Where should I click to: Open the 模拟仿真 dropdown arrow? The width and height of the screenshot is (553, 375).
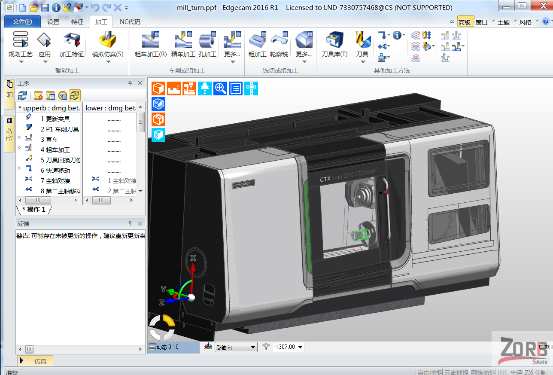[x=108, y=62]
